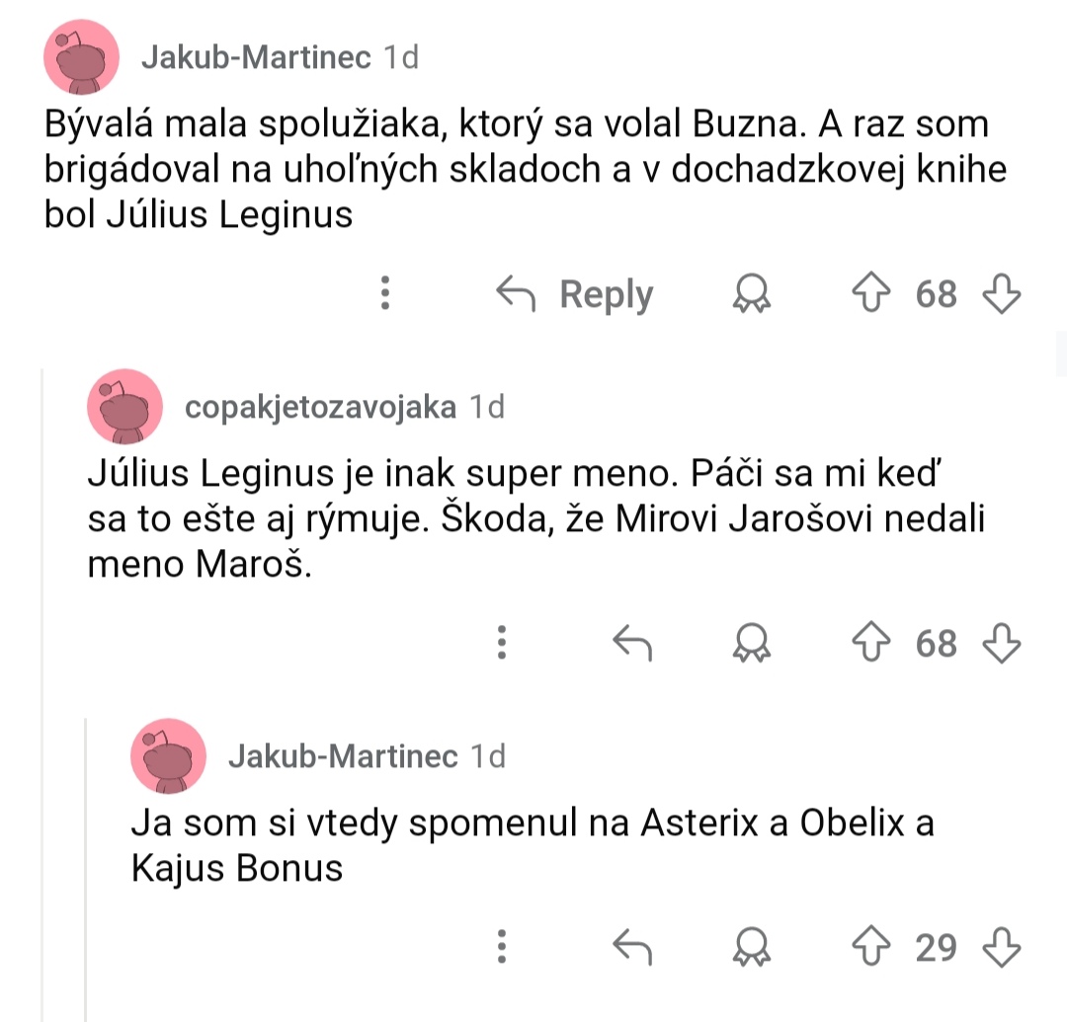
Task: Open Jakub-Martinec profile from the top comment
Action: click(256, 57)
